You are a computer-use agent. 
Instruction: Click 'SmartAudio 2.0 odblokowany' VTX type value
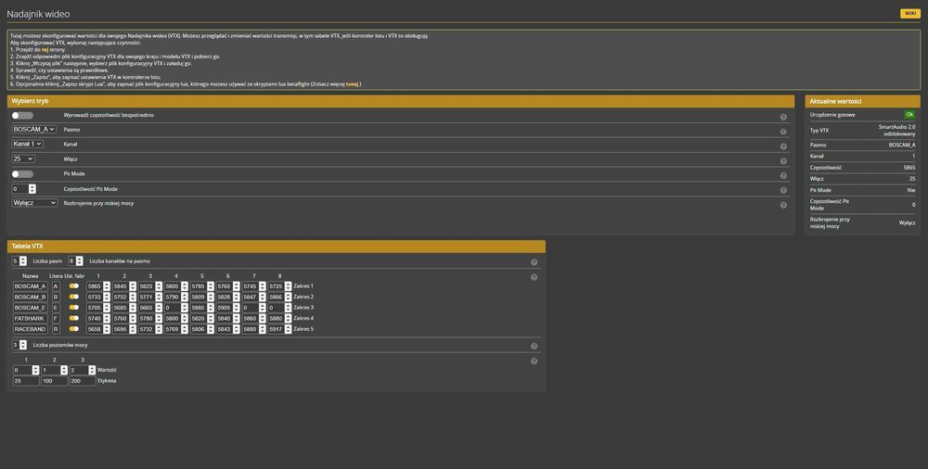896,130
